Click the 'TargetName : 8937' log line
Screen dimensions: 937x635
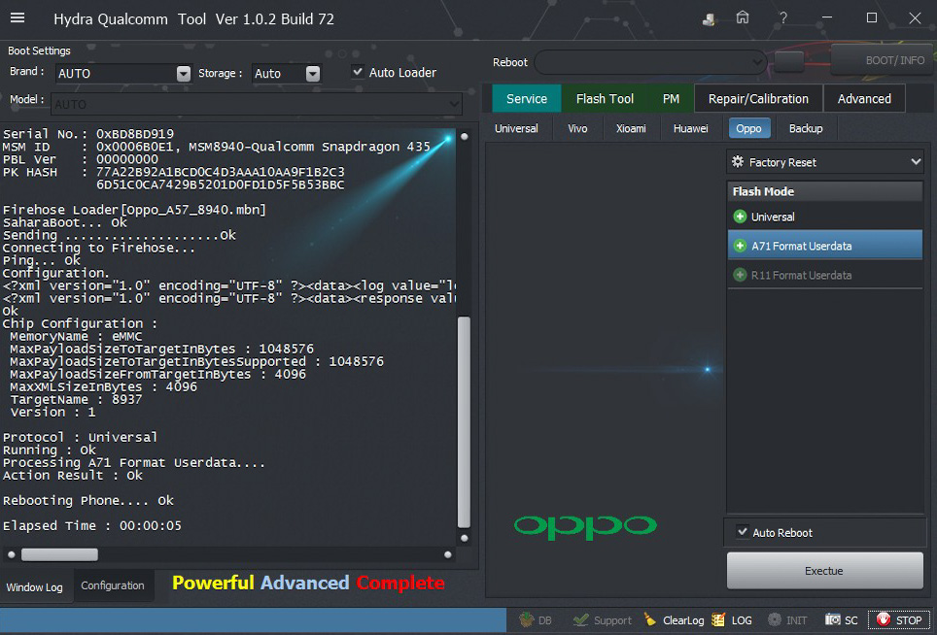click(76, 400)
